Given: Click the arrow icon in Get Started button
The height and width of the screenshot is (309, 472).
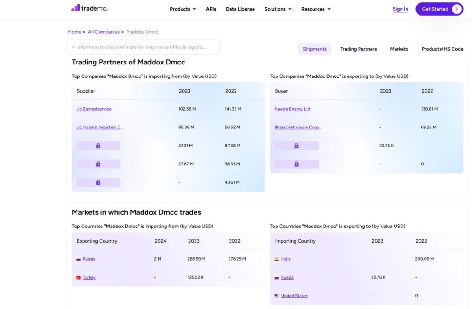Looking at the screenshot, I should point(456,9).
